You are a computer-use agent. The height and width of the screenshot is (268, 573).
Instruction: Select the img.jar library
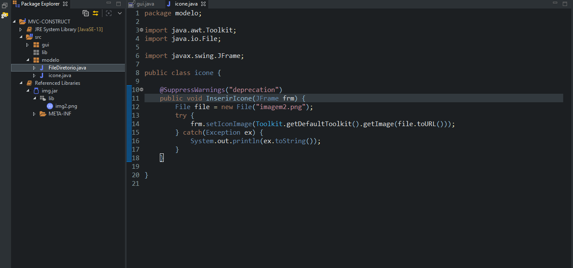point(49,91)
